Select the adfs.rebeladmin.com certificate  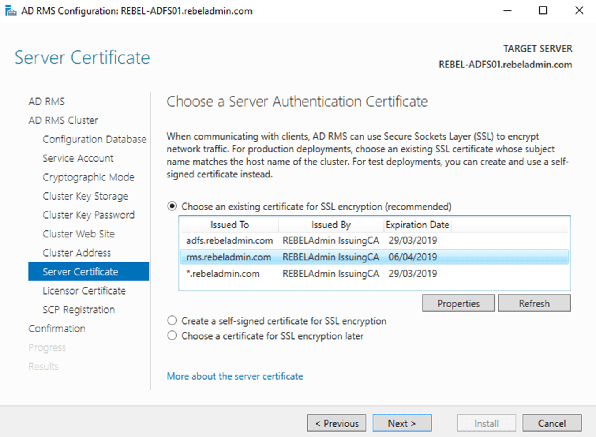pos(229,240)
